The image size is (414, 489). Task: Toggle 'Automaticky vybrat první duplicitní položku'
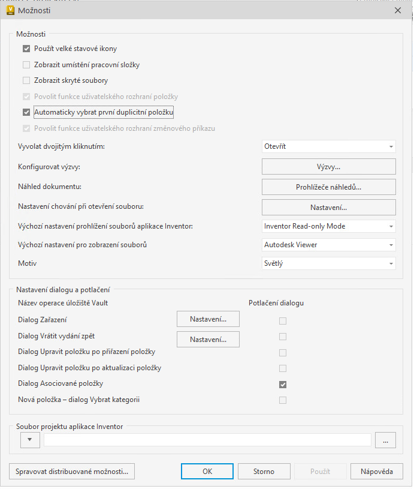26,112
